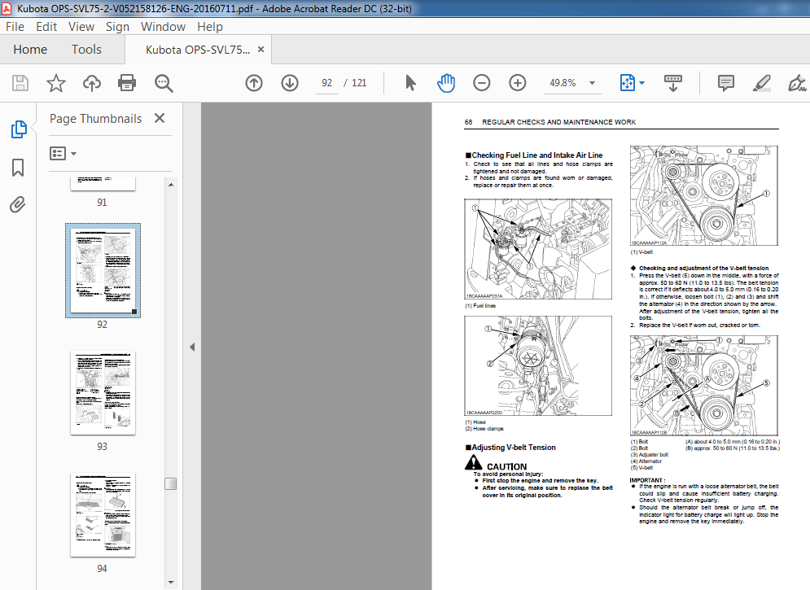Expand fit page options arrow
The image size is (810, 590).
pos(641,83)
